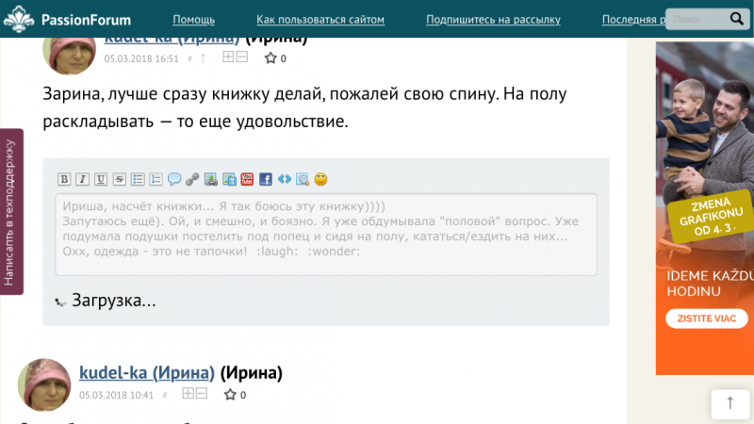Preview the message with the magnifier icon

tap(303, 179)
